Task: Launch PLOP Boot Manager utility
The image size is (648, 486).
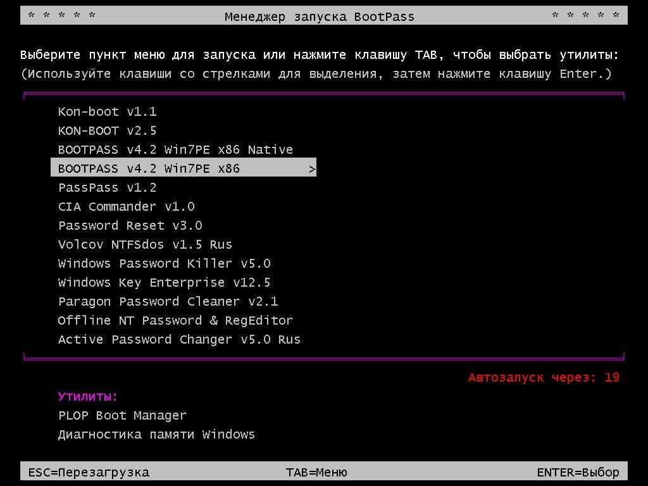Action: tap(122, 415)
